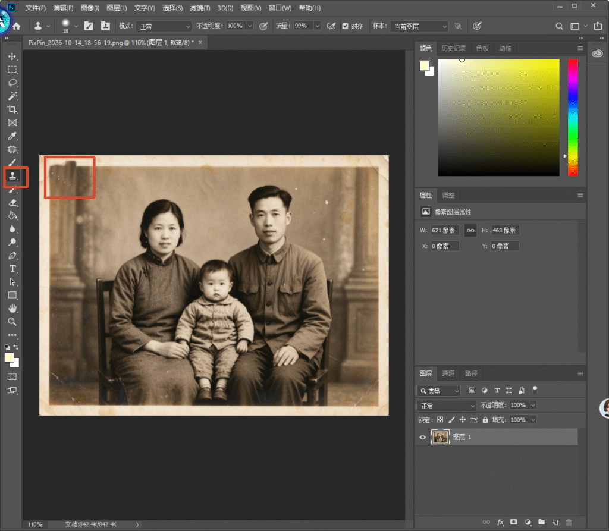Enable airbrush-style build-up
609x531 pixels.
tap(331, 26)
